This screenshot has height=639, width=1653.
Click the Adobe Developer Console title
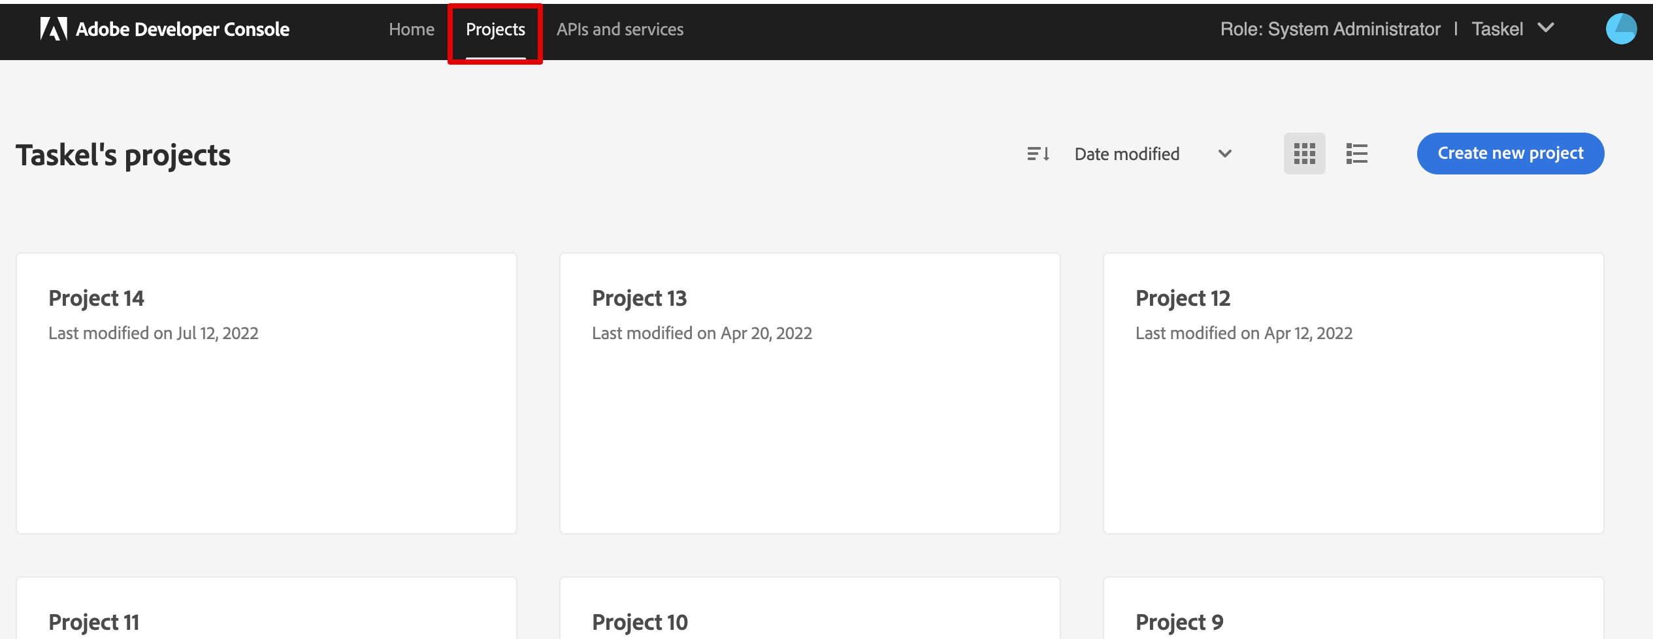pos(182,29)
